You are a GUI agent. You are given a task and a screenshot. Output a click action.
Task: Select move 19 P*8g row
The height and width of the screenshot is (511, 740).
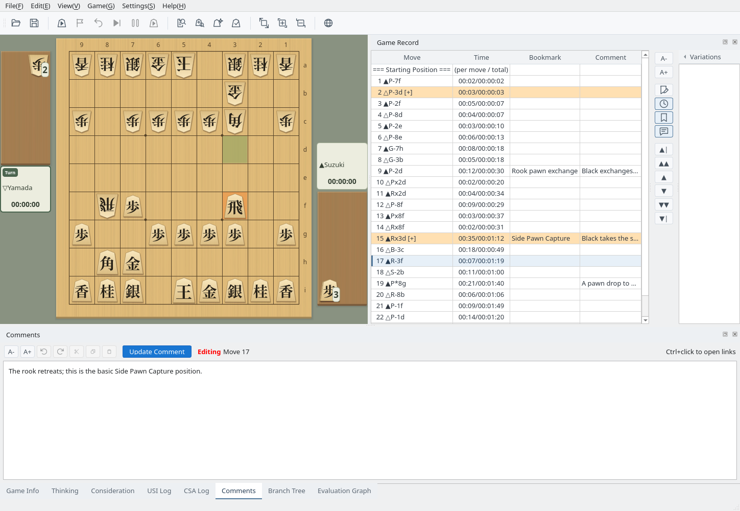click(506, 283)
